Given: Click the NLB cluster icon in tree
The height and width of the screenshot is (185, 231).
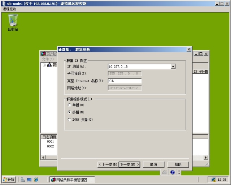Looking at the screenshot, I should (49, 65).
